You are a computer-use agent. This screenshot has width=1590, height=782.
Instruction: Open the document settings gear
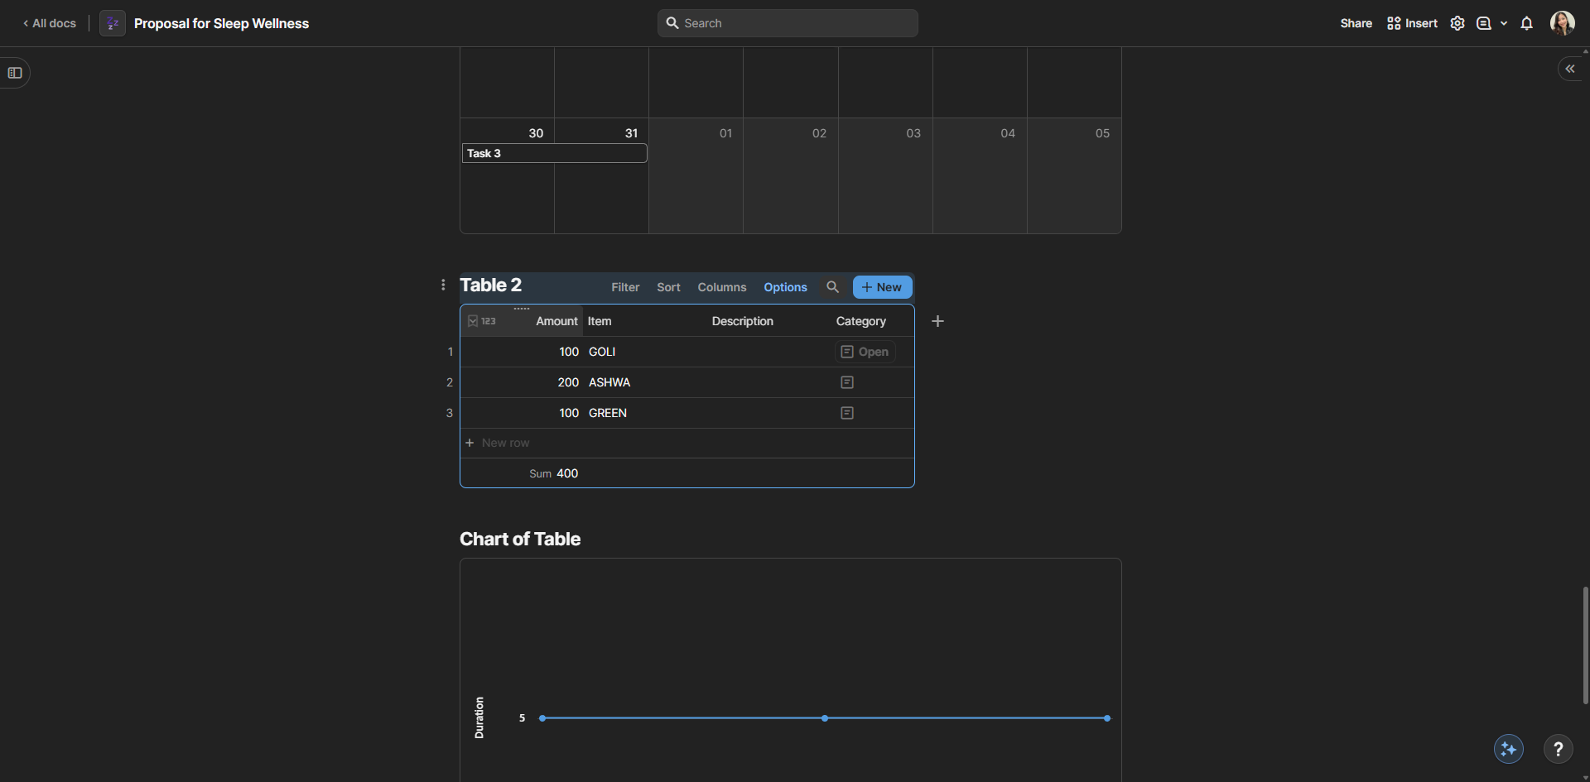[x=1457, y=23]
